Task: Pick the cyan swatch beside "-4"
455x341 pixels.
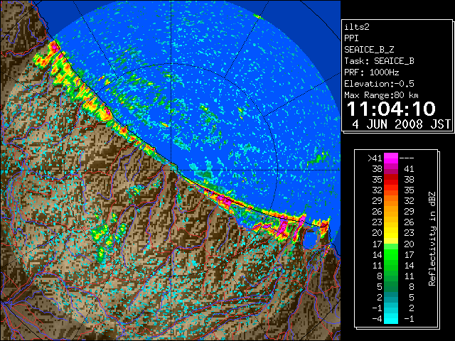Action: 391,318
